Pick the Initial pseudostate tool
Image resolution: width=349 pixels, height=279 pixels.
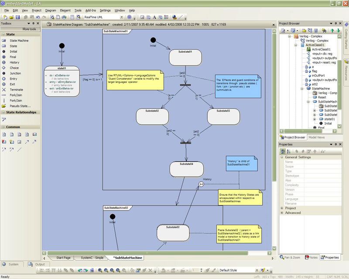[x=10, y=51]
